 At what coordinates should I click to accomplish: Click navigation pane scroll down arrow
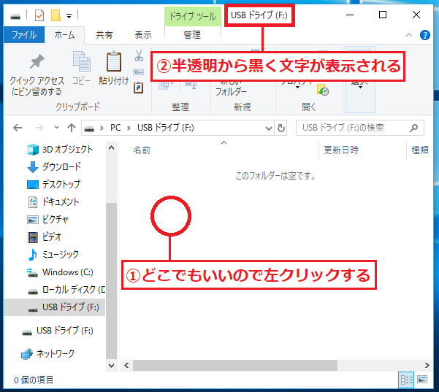click(112, 366)
